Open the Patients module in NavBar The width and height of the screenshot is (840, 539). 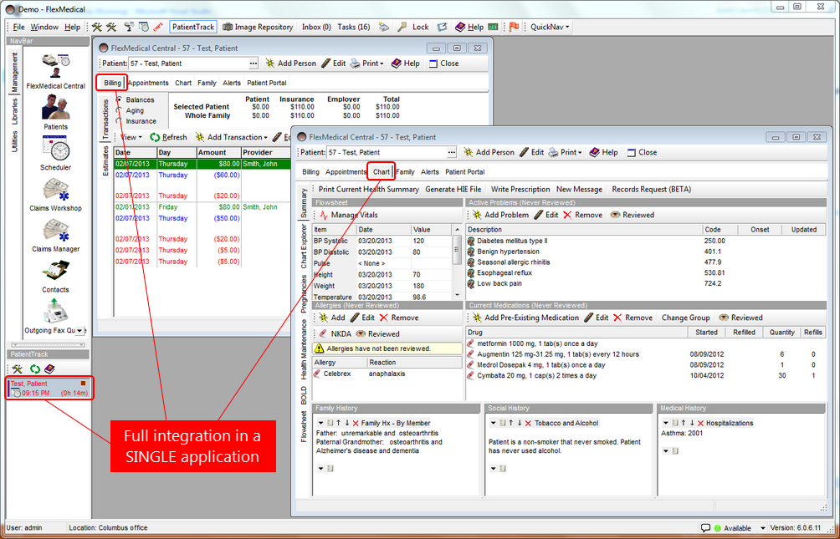56,112
